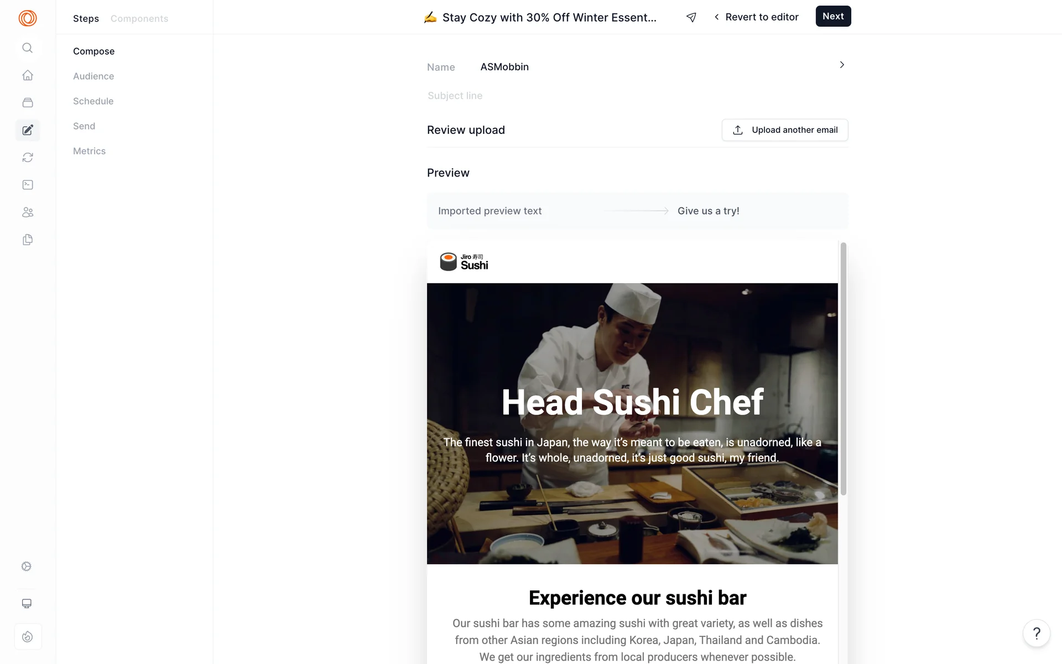
Task: Open the inbox tray sidebar icon
Action: click(x=27, y=103)
